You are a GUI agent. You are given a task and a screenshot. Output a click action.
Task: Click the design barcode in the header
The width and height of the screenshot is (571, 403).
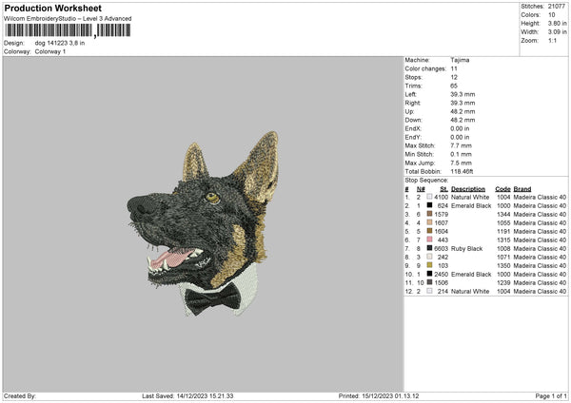tap(67, 30)
